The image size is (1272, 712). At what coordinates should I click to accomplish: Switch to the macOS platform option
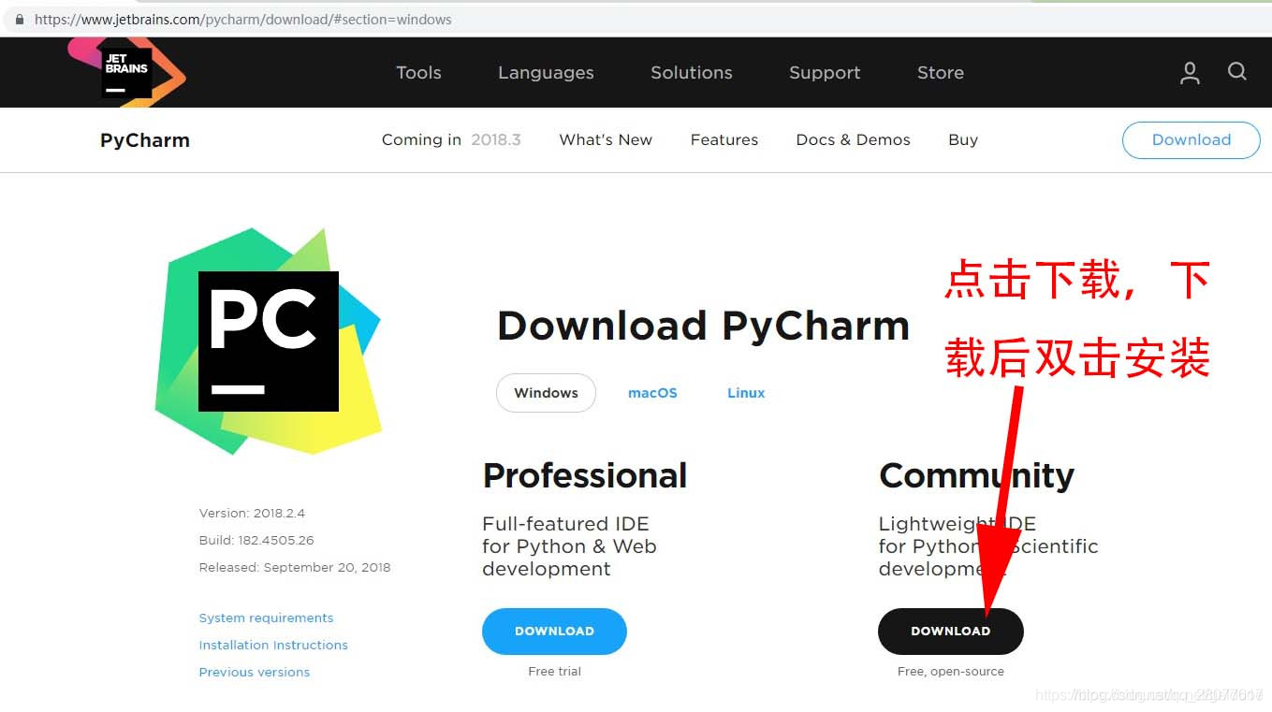652,392
